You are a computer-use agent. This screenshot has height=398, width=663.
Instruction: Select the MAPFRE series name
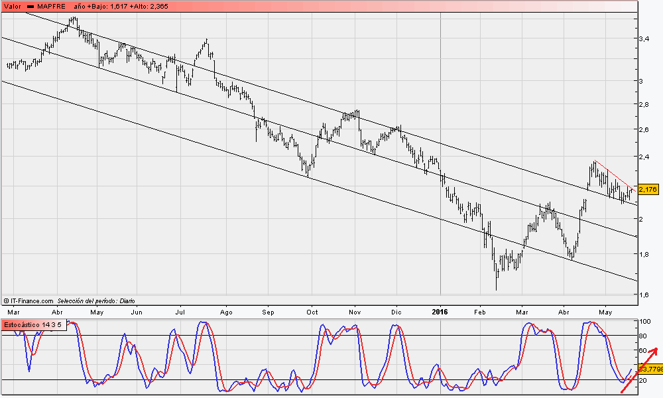pyautogui.click(x=52, y=6)
